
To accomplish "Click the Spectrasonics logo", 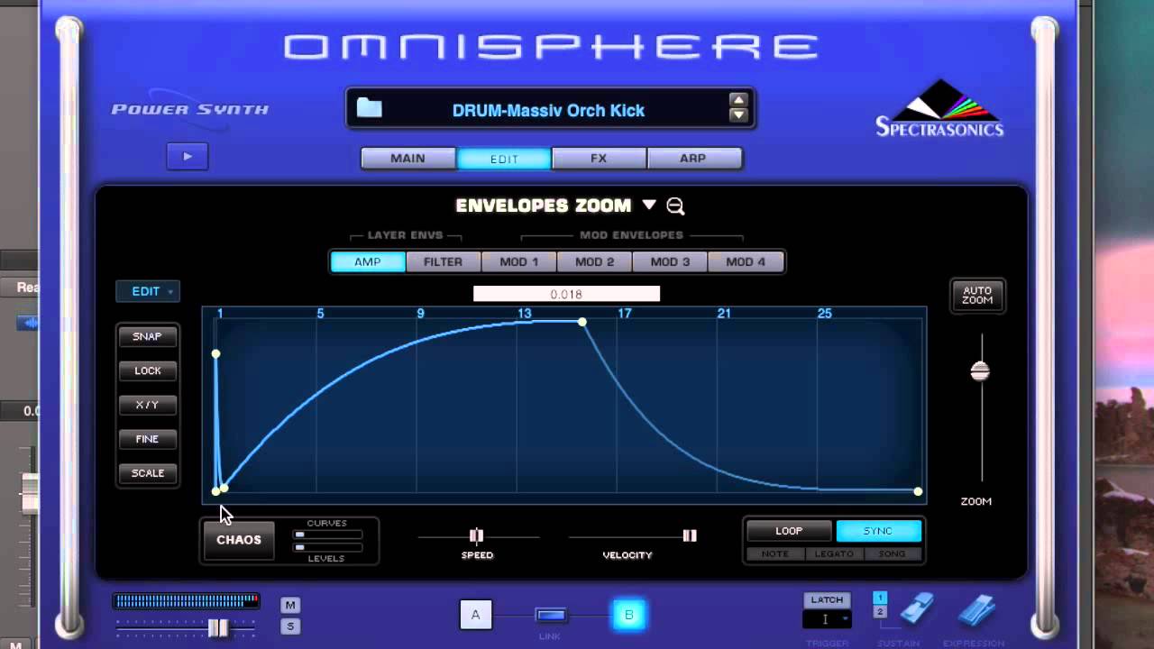I will pyautogui.click(x=939, y=108).
